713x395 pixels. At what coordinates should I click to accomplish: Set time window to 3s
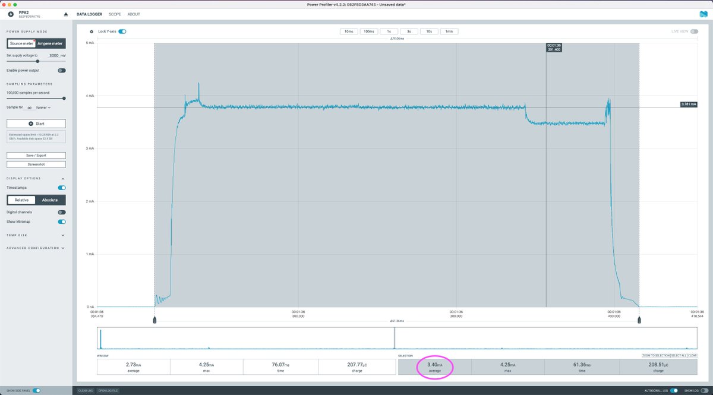[x=409, y=31]
